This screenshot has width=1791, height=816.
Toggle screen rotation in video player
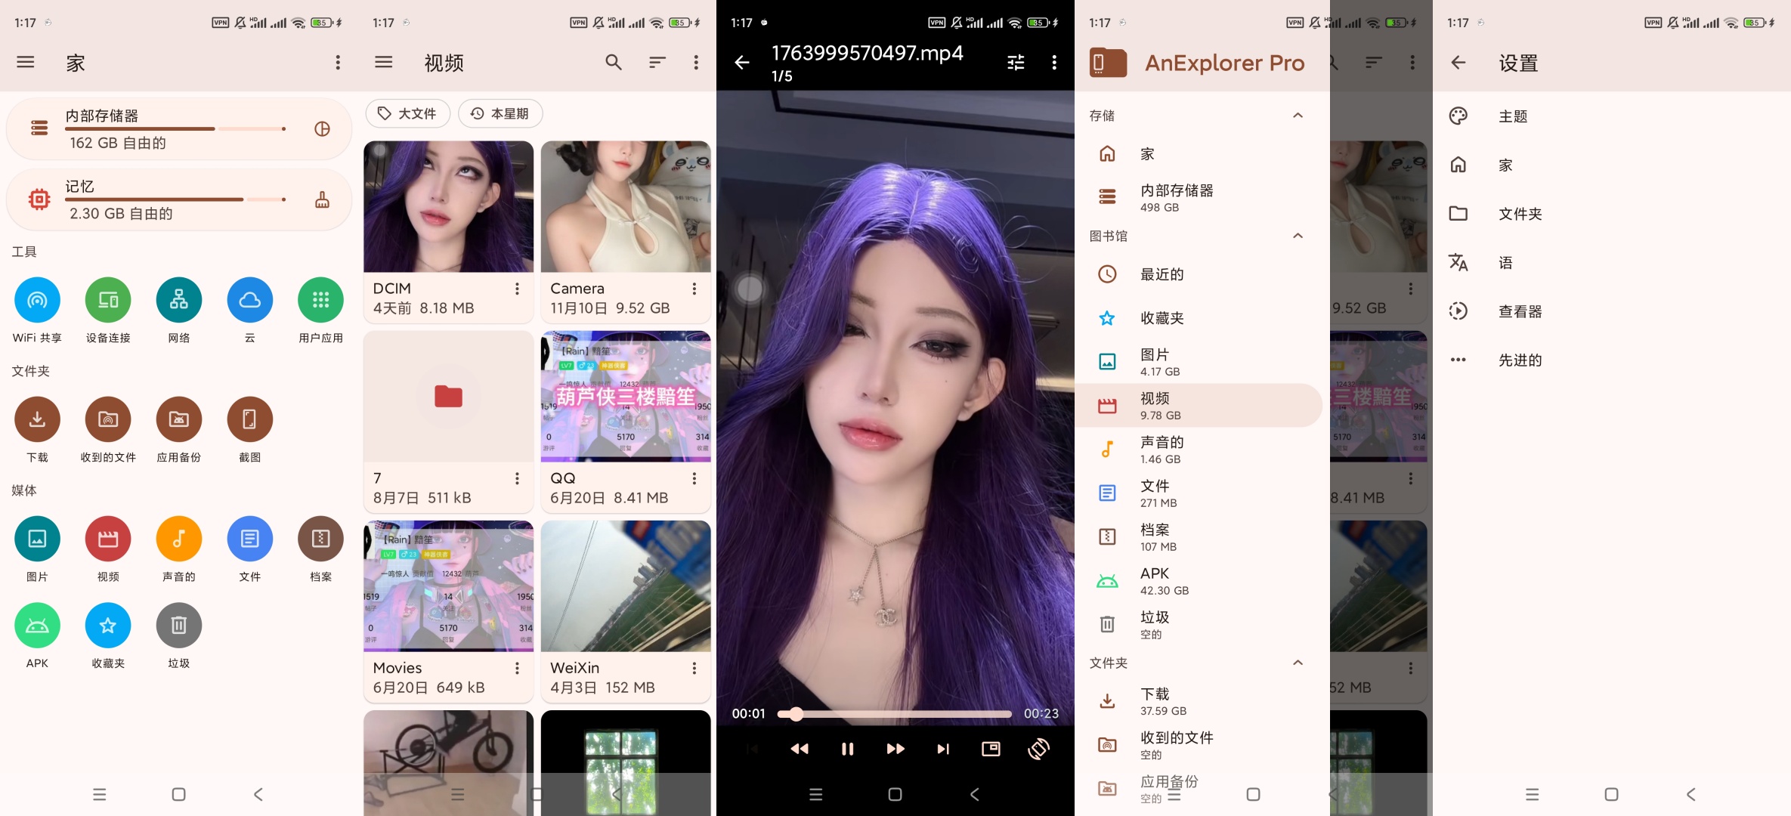tap(1038, 749)
